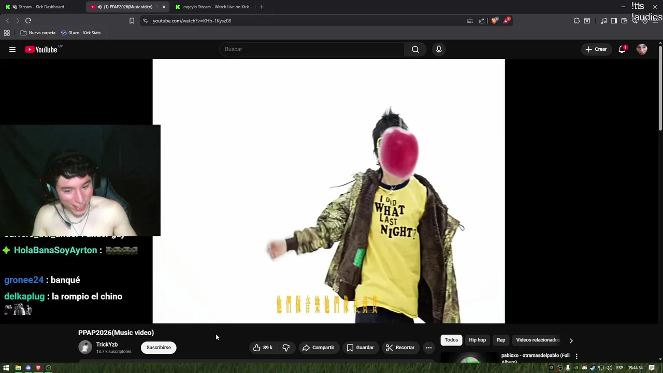Open site information icon before URL
The image size is (663, 373).
(x=145, y=21)
